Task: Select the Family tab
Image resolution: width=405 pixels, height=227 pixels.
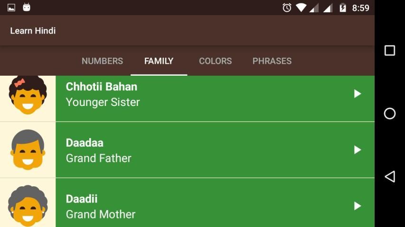Action: pyautogui.click(x=159, y=61)
